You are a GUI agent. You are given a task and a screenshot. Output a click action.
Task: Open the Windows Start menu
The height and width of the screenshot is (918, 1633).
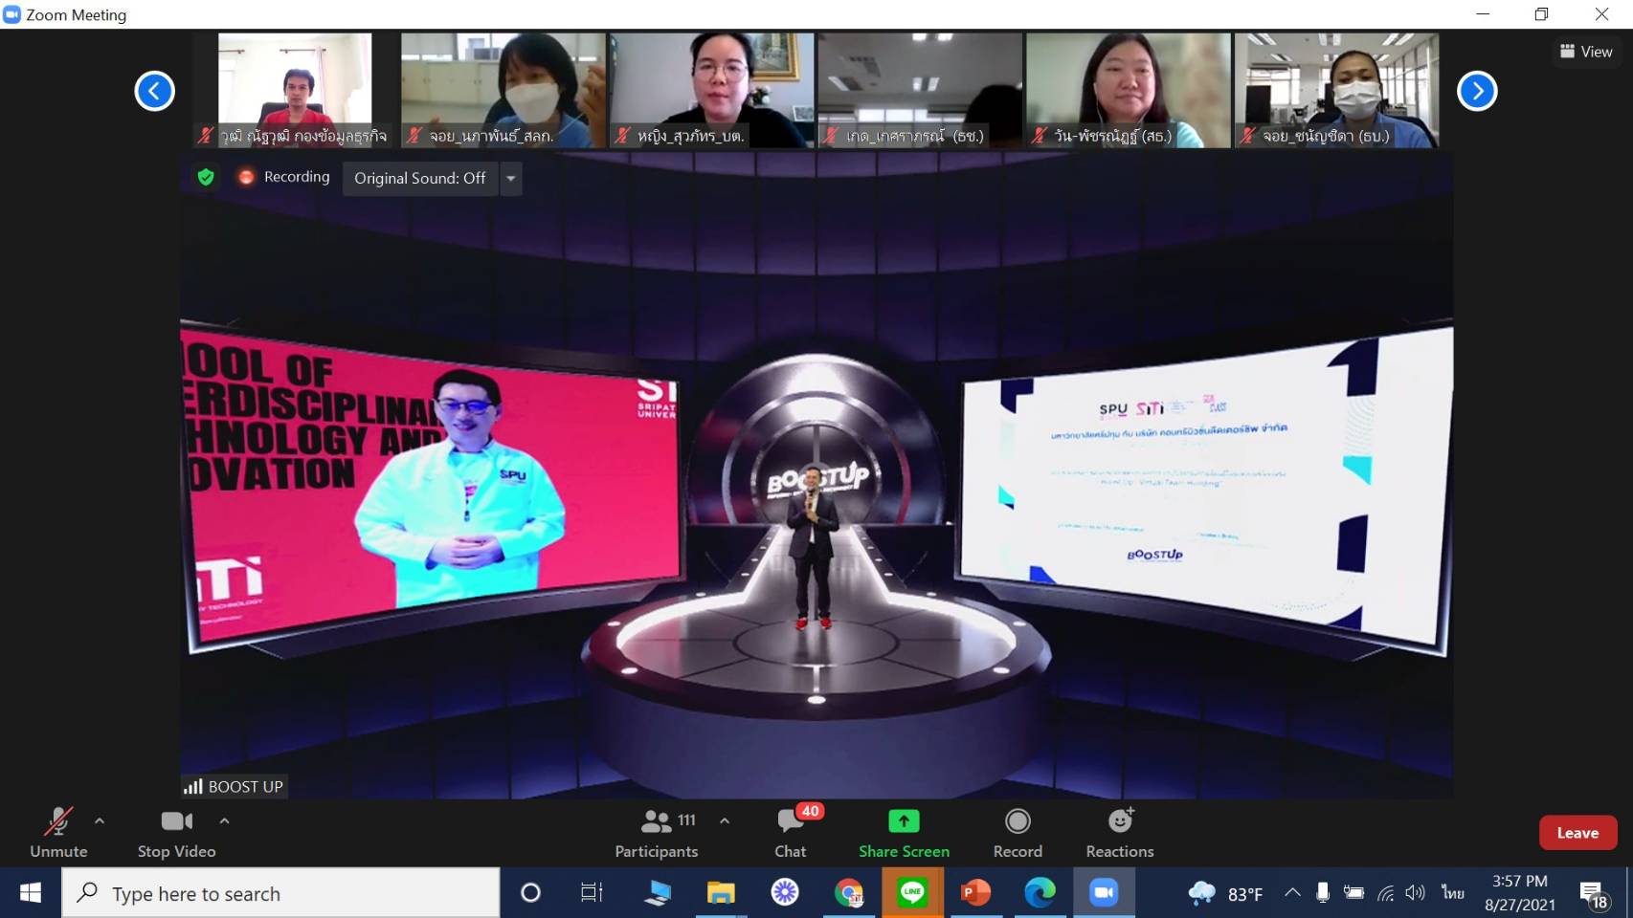[31, 893]
